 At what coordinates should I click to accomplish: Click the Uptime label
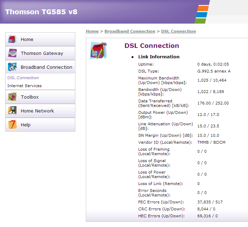146,64
